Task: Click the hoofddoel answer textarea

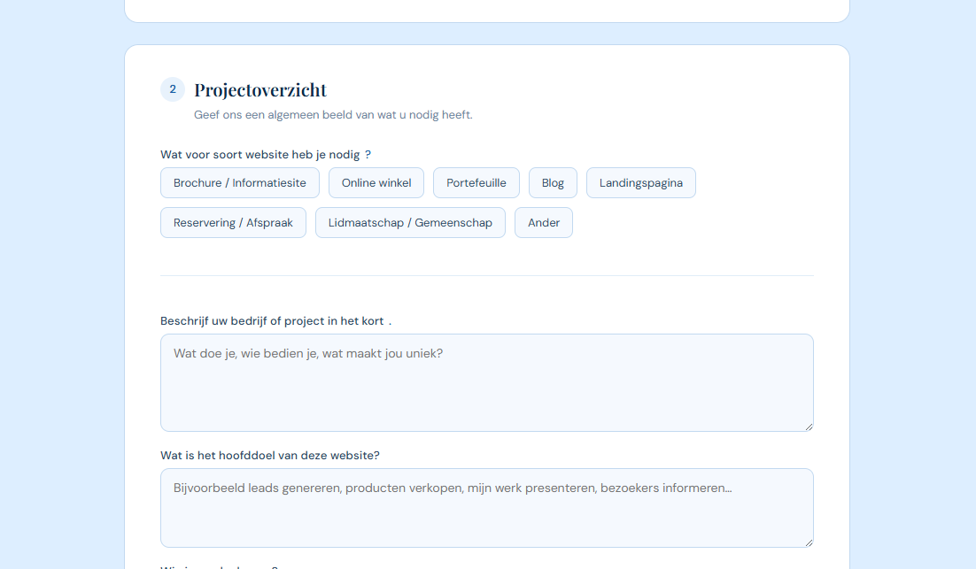Action: point(486,506)
